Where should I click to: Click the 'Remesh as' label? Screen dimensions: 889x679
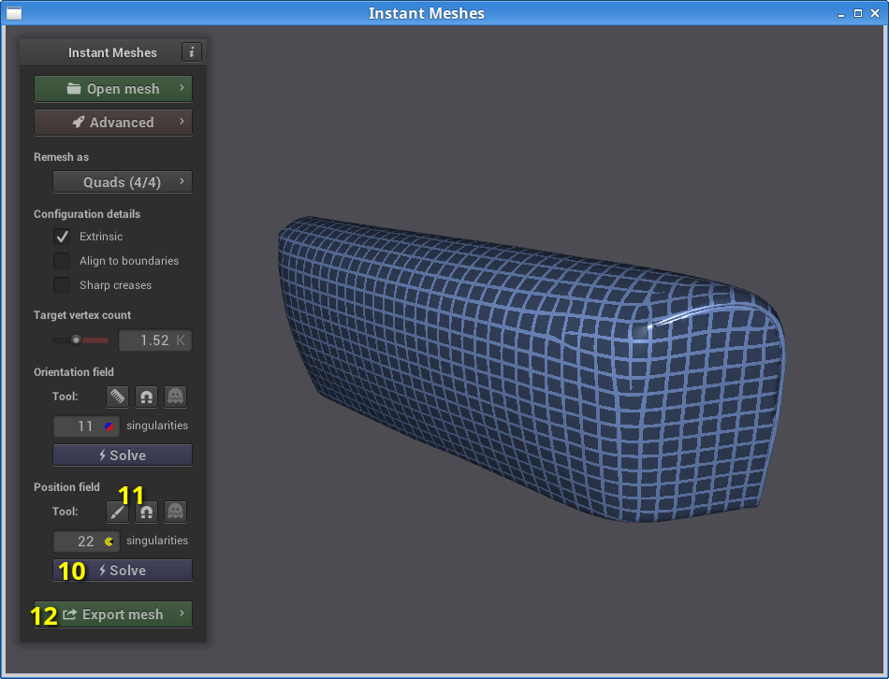(61, 157)
